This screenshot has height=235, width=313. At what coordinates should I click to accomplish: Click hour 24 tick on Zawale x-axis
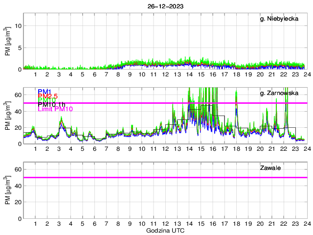[x=307, y=223]
